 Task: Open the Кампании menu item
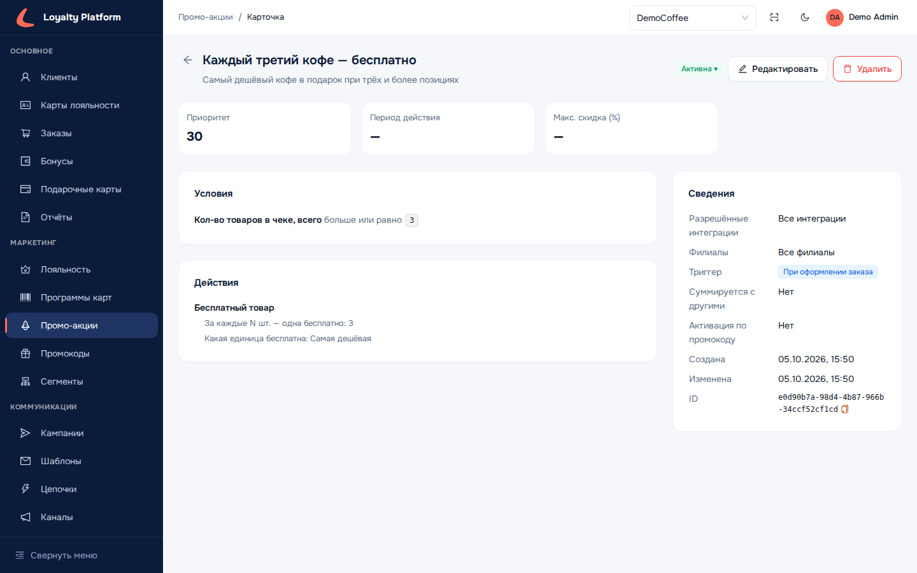coord(82,433)
